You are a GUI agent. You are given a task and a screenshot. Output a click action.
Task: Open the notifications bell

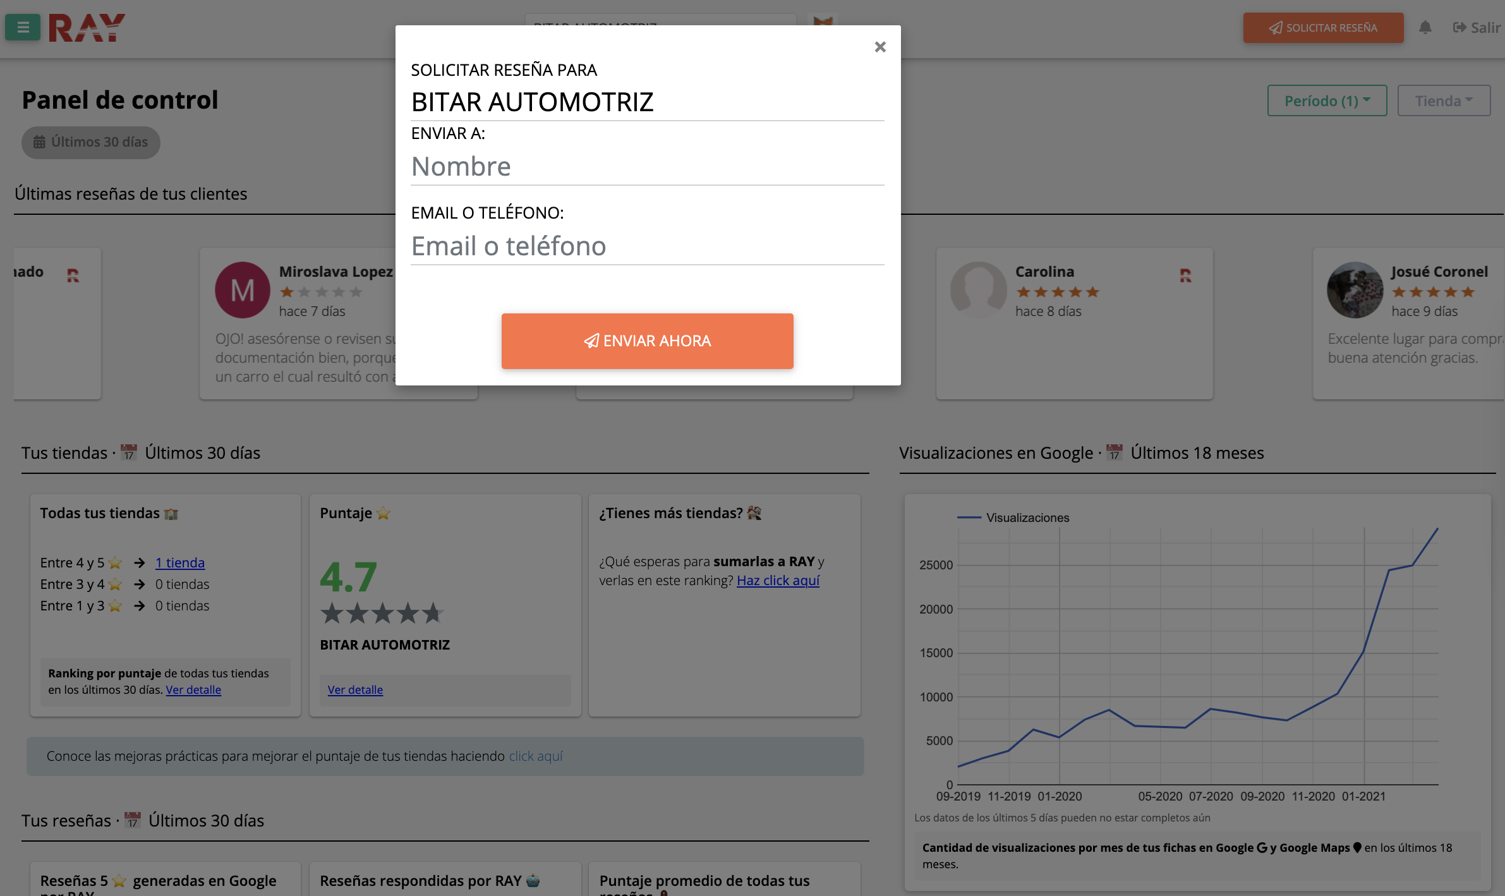pyautogui.click(x=1426, y=27)
